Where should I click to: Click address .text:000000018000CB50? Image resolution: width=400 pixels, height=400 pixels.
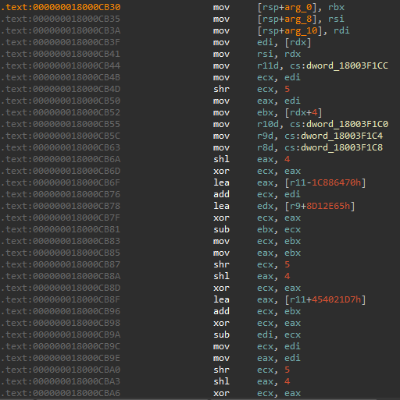60,101
